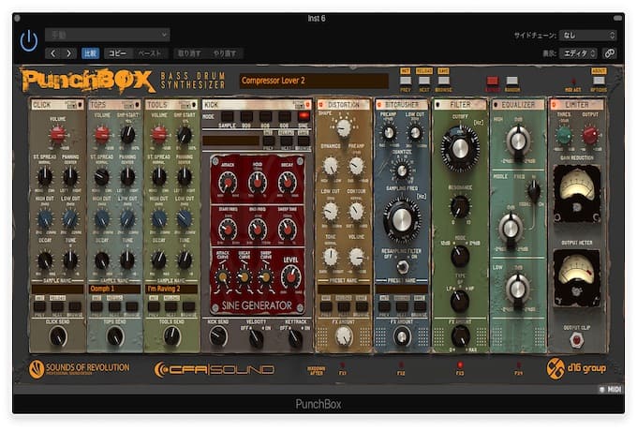The image size is (637, 431).
Task: Click the Tops sample Browse button
Action: (x=132, y=306)
